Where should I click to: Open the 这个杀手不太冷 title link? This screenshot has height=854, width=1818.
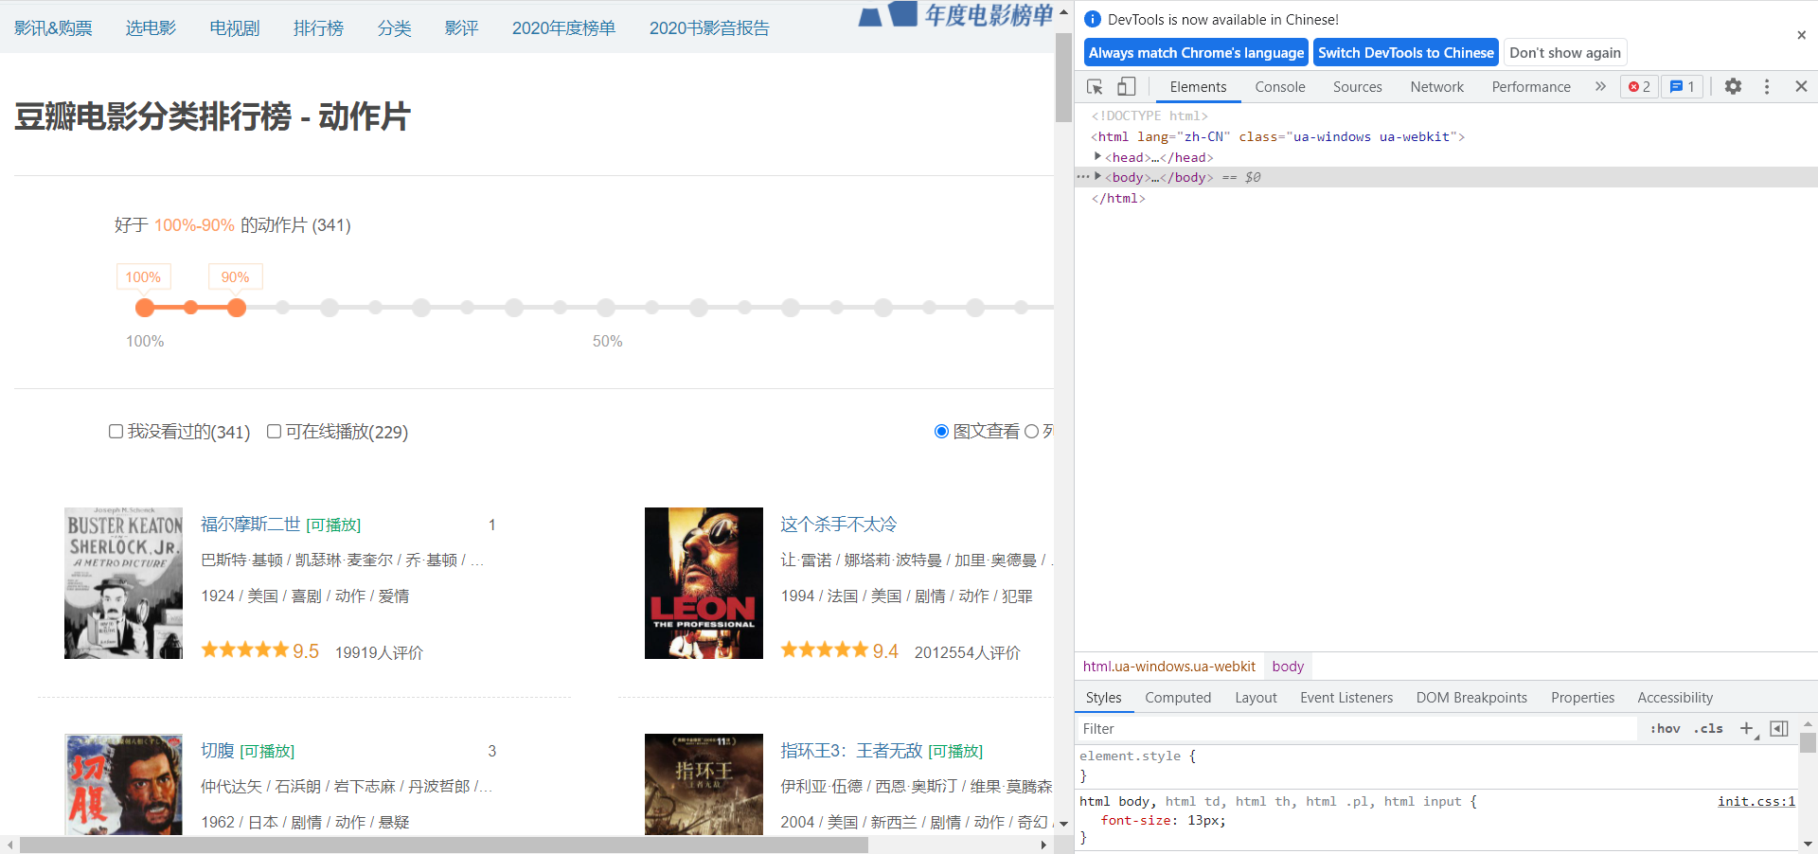tap(838, 524)
